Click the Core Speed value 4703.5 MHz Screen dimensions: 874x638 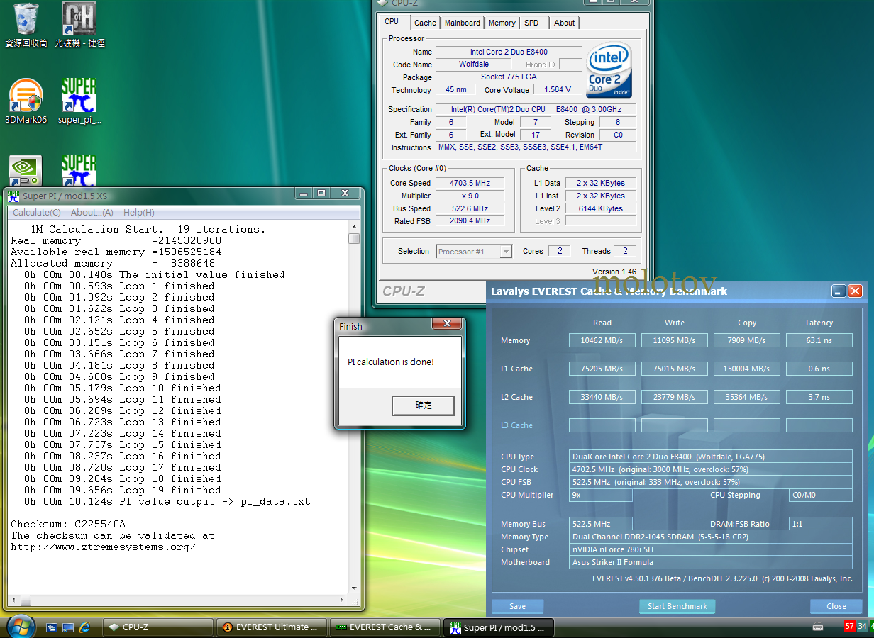pos(470,183)
